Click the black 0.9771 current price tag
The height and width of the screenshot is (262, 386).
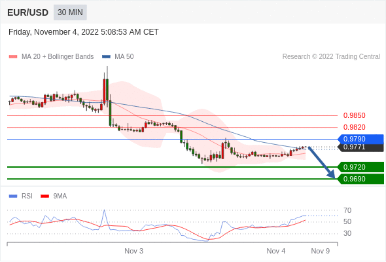(x=360, y=147)
